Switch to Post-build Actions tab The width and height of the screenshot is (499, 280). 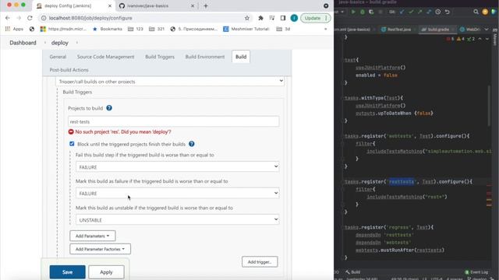click(x=69, y=70)
